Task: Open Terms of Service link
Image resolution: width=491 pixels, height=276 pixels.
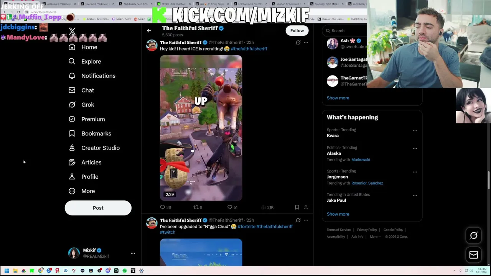Action: click(339, 230)
